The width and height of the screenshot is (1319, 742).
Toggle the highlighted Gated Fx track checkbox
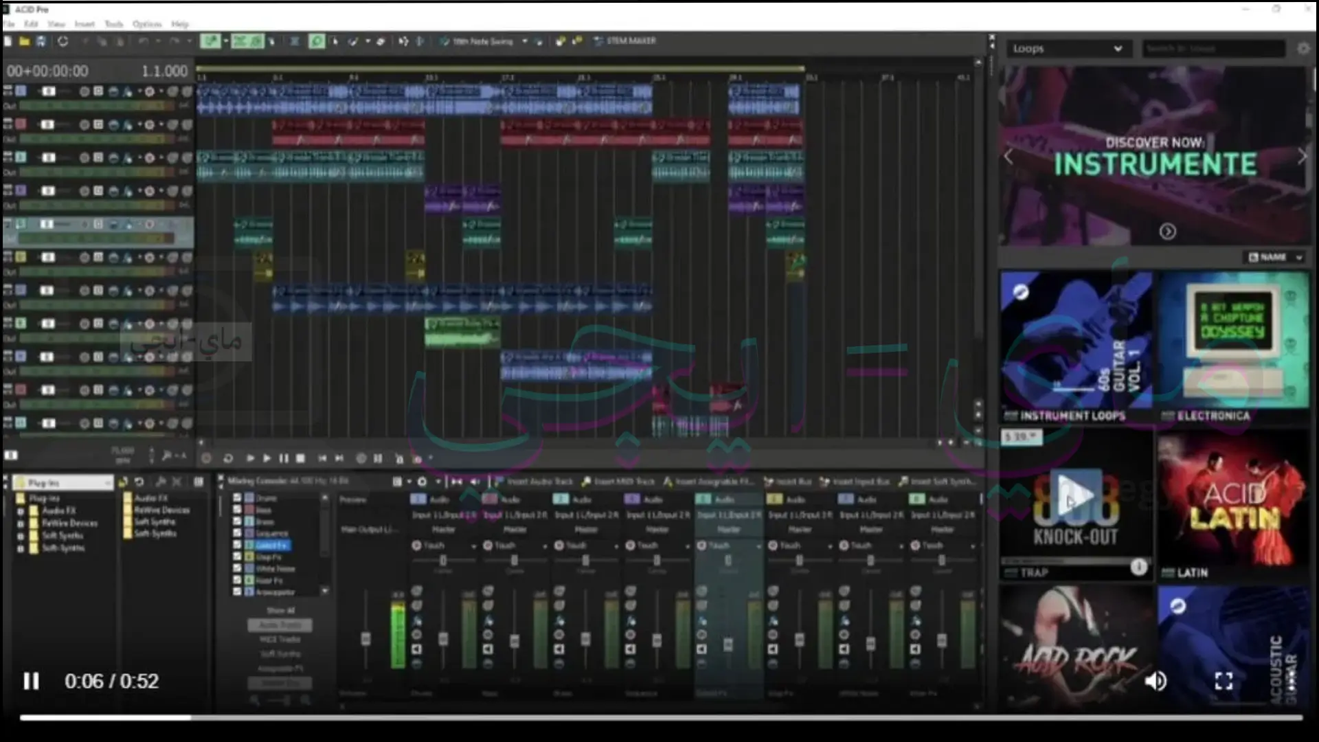coord(237,545)
